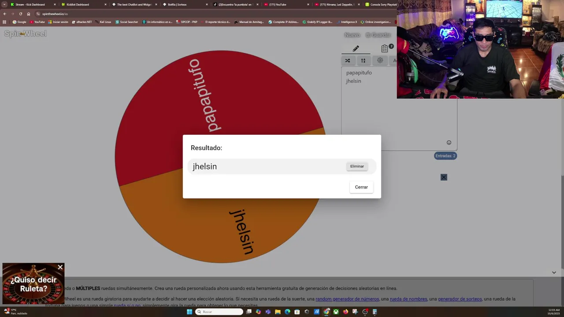Image resolution: width=564 pixels, height=317 pixels.
Task: Open Google Chrome from the taskbar
Action: 326,312
